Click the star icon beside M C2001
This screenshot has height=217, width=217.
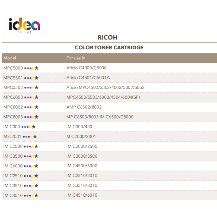[35, 136]
